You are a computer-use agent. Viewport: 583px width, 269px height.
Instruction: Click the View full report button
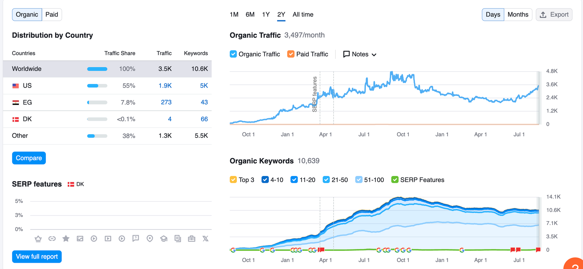(37, 257)
